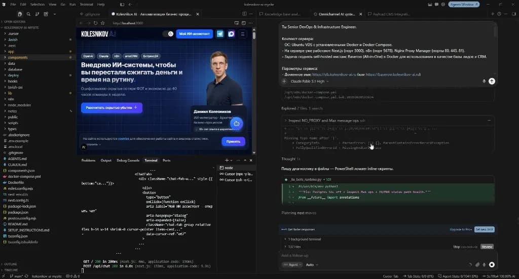
Task: Click the Agents Window button
Action: point(464,5)
